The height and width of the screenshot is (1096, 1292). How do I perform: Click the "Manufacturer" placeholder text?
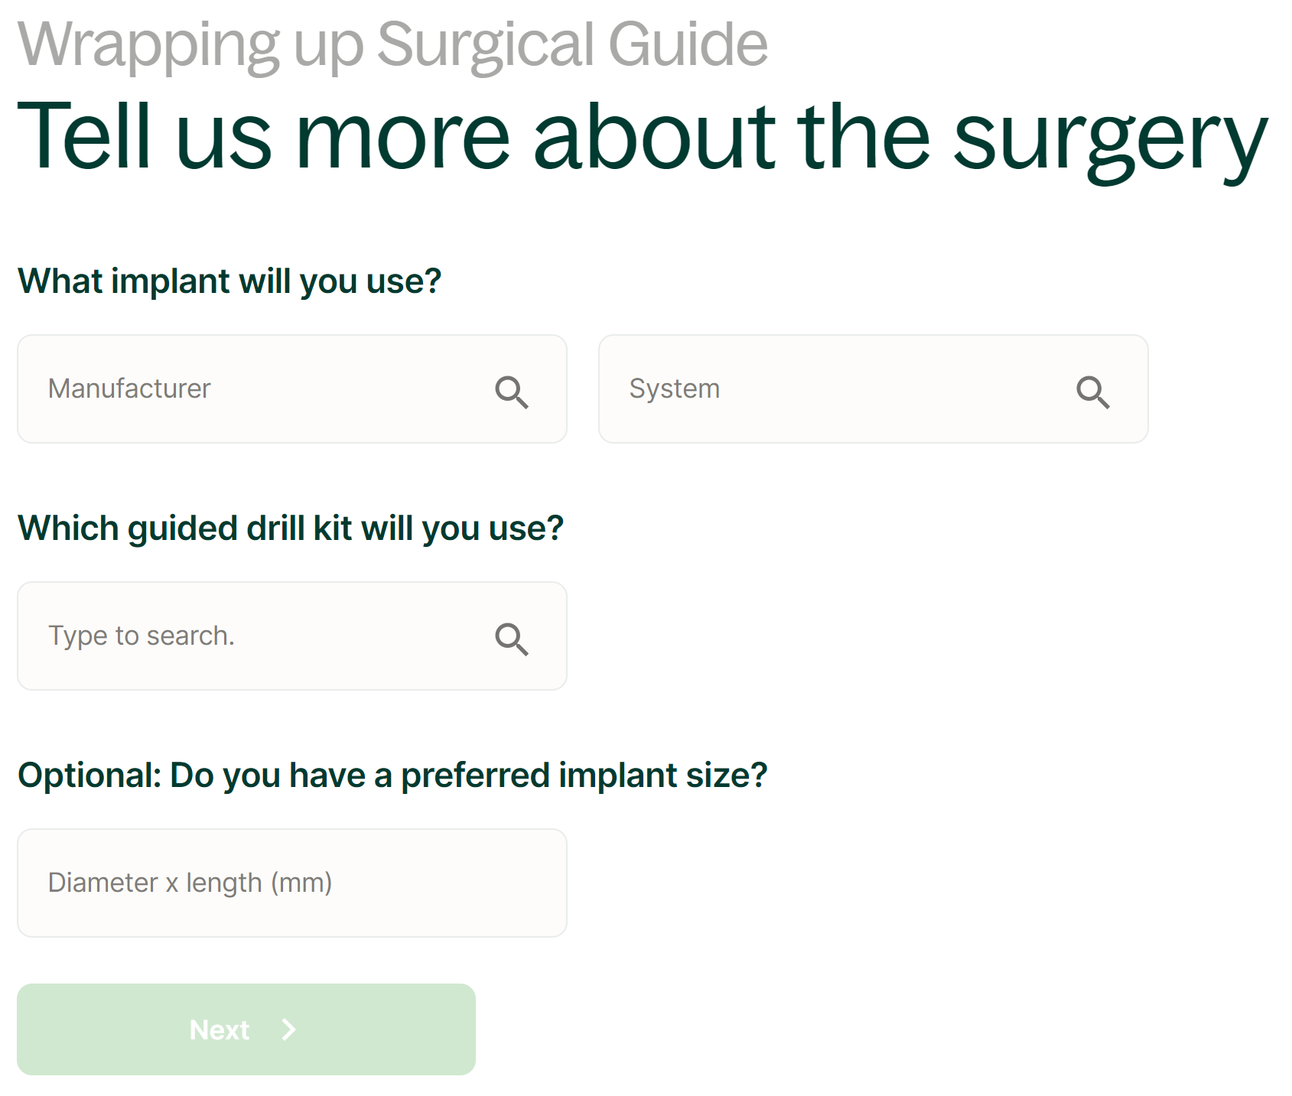(x=129, y=389)
